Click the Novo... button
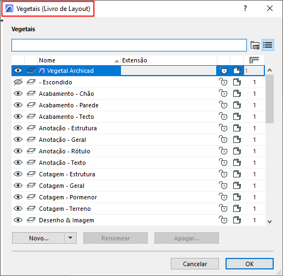 point(39,238)
